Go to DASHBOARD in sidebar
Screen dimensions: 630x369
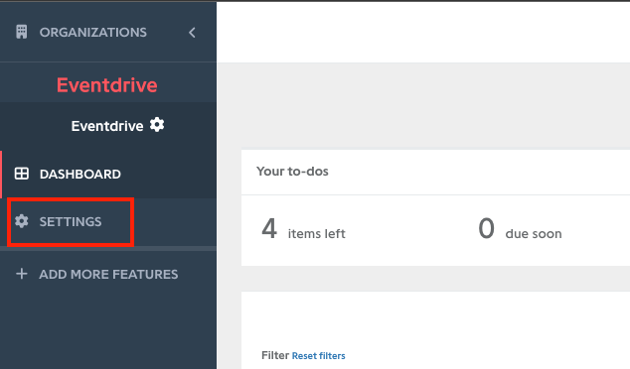point(79,174)
